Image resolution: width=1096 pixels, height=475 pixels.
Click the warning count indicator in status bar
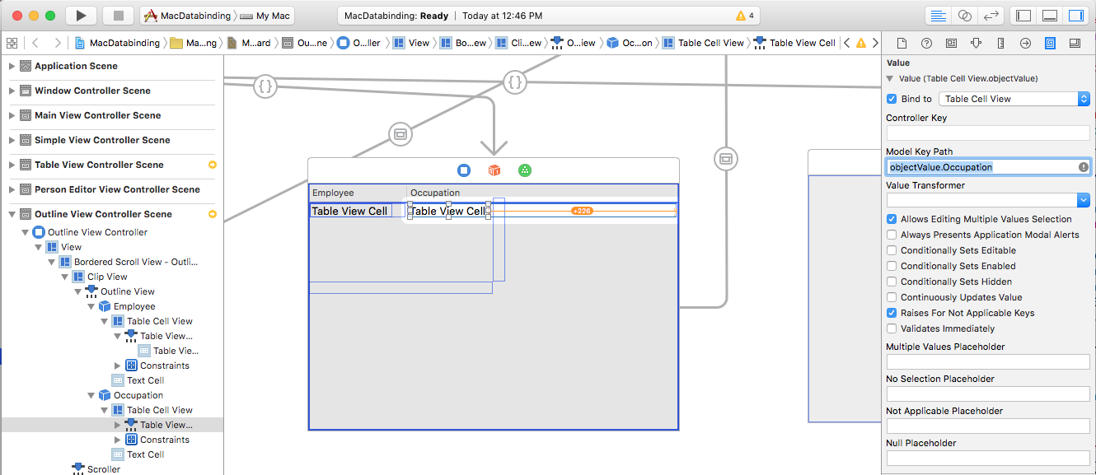point(745,16)
